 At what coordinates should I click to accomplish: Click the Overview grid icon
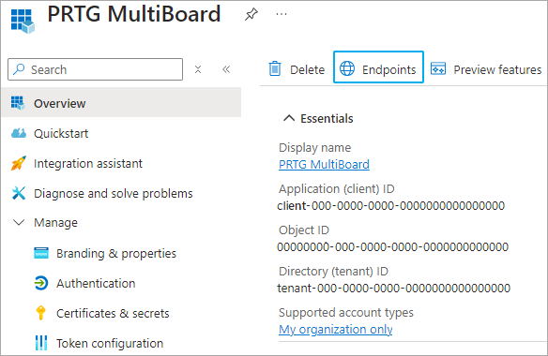click(18, 103)
